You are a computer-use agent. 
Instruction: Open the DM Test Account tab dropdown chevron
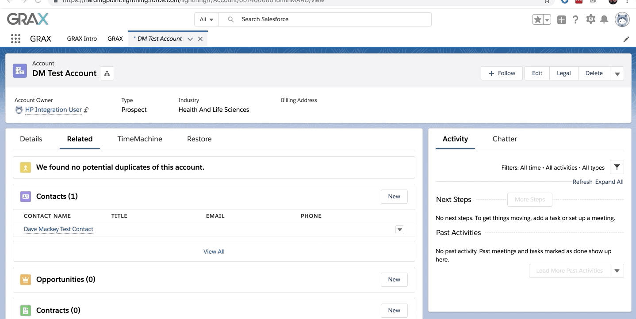tap(190, 39)
